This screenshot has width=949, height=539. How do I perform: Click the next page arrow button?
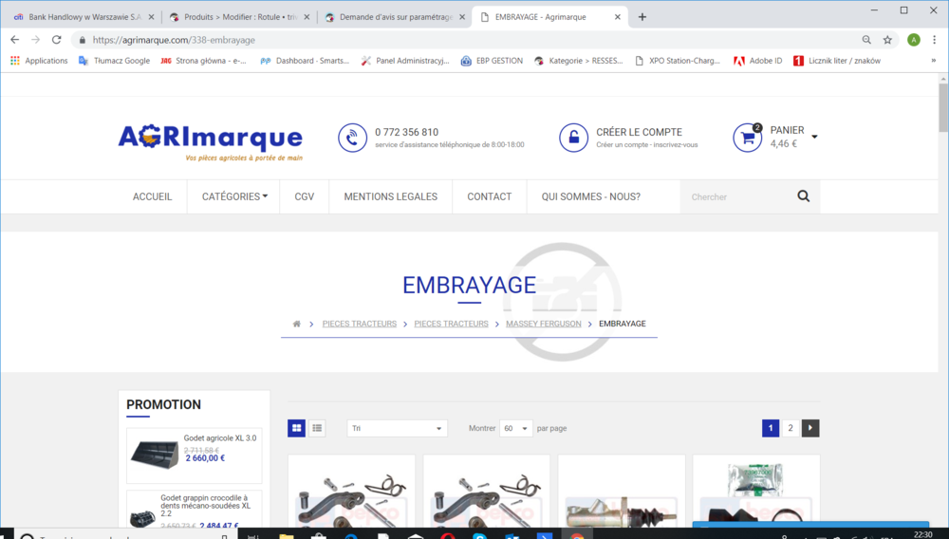click(810, 428)
